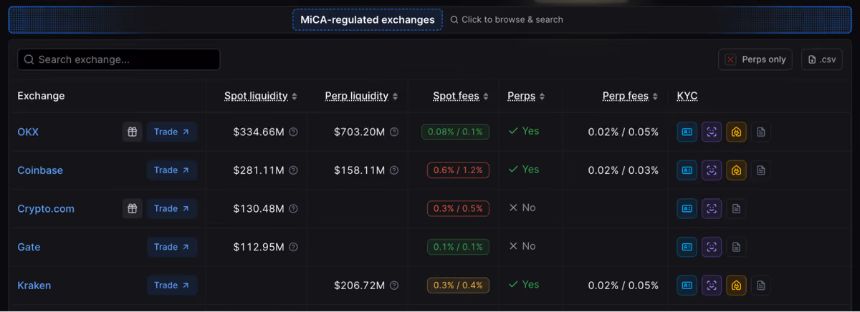Click Coinbase blue ID card KYC icon
860x312 pixels.
[687, 170]
